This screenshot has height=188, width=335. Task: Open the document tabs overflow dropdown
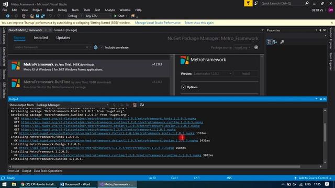click(x=263, y=30)
